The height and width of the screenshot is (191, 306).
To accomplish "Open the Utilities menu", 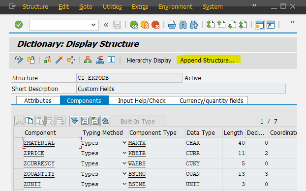I will tap(112, 7).
